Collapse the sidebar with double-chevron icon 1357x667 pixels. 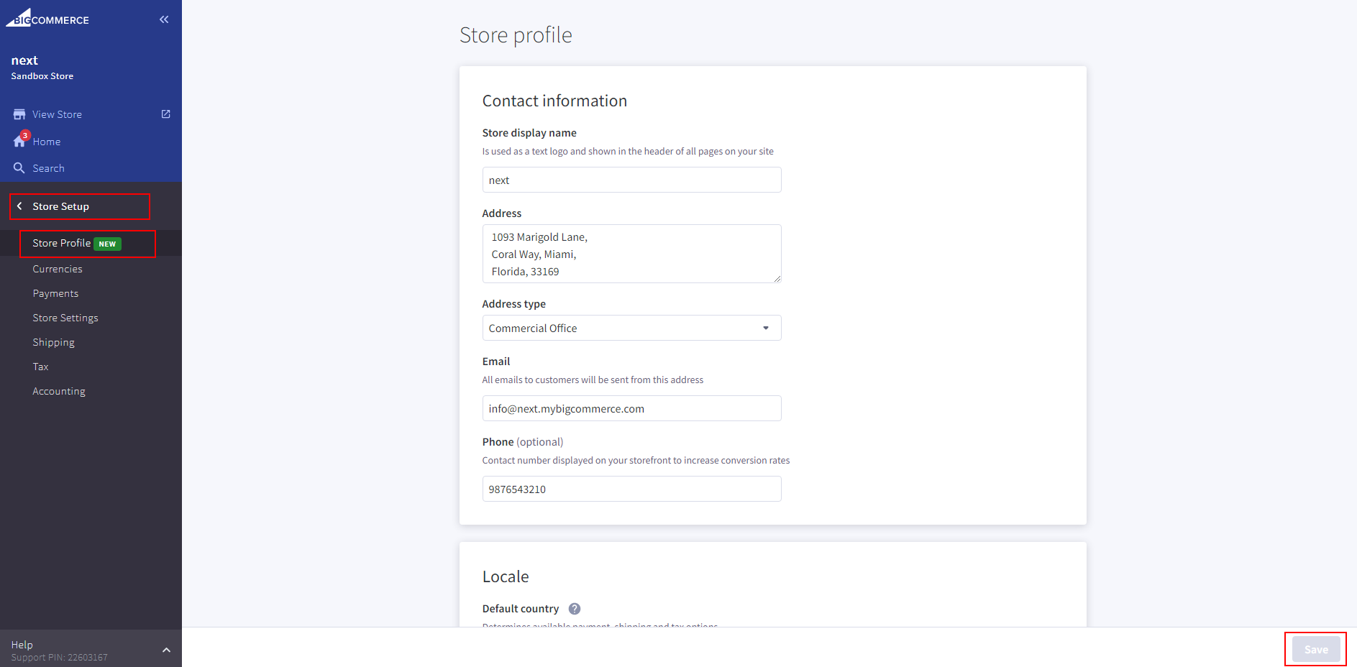tap(164, 19)
